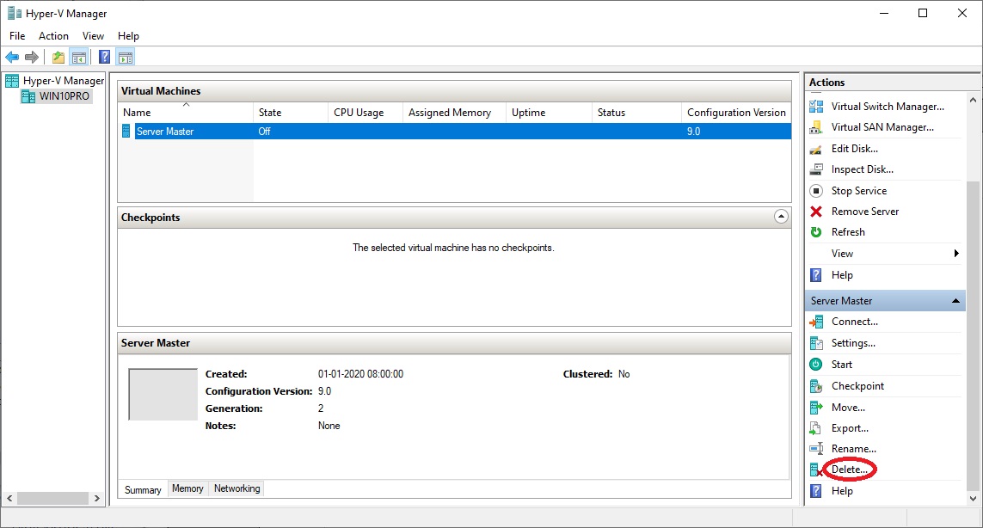Screen dimensions: 983x528
Task: Select Stop Service action
Action: click(x=859, y=191)
